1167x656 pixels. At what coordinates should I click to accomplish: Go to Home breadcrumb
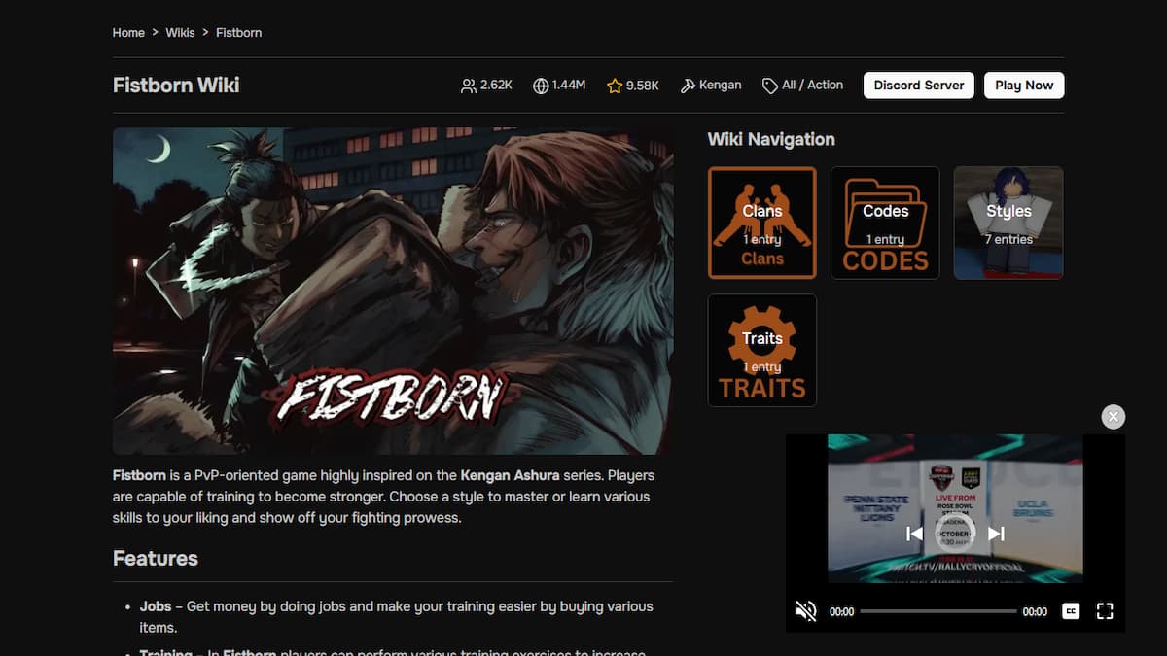point(128,33)
